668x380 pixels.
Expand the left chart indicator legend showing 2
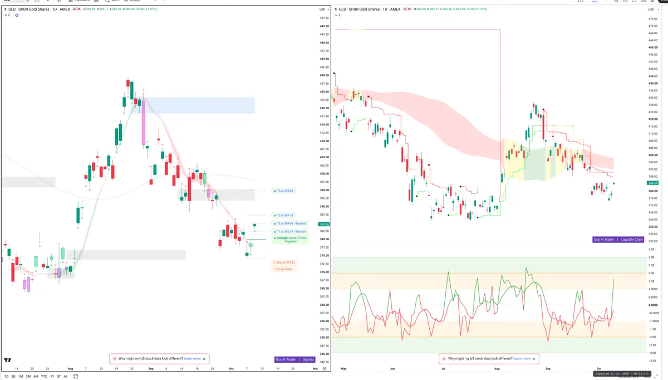[x=7, y=15]
